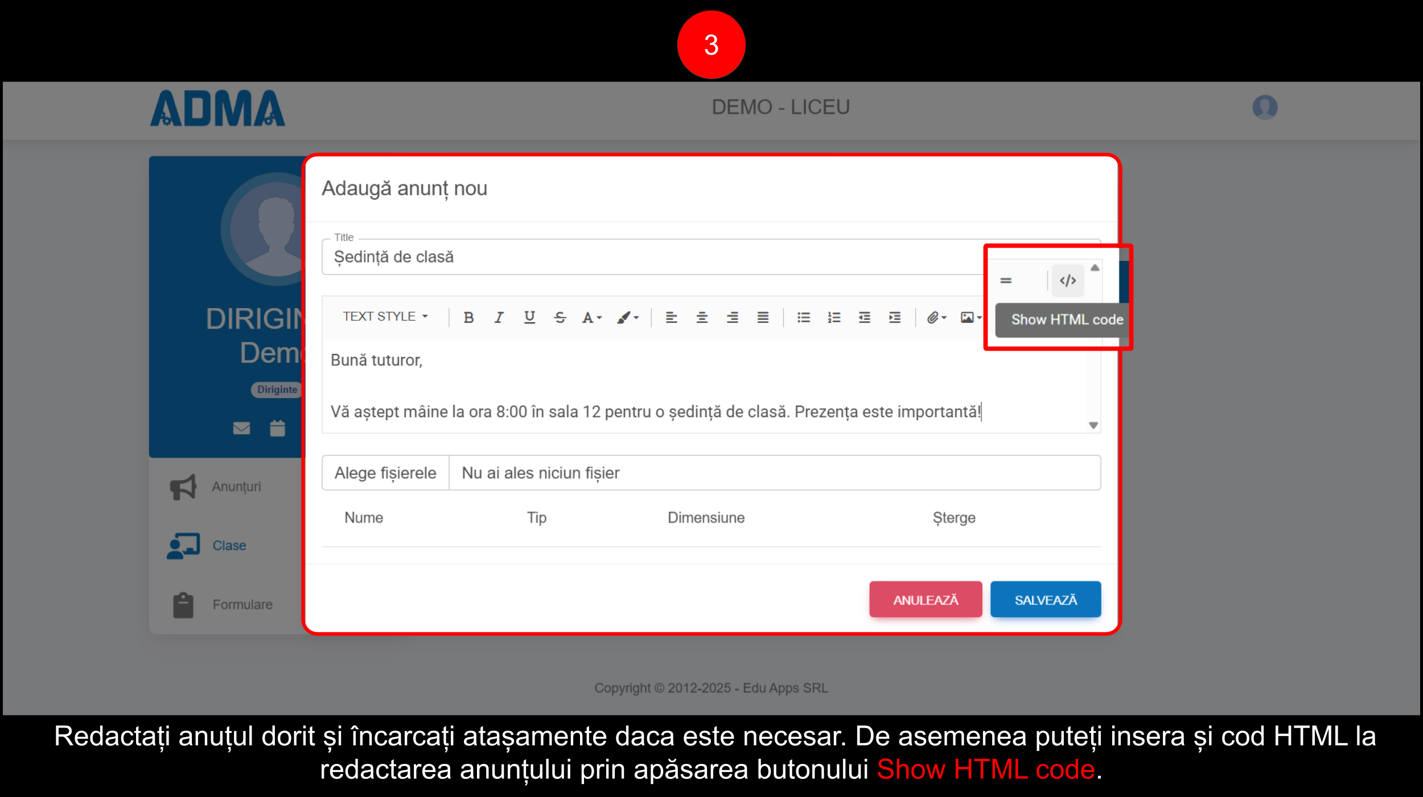The image size is (1423, 797).
Task: Click the Show HTML code icon
Action: point(1067,281)
